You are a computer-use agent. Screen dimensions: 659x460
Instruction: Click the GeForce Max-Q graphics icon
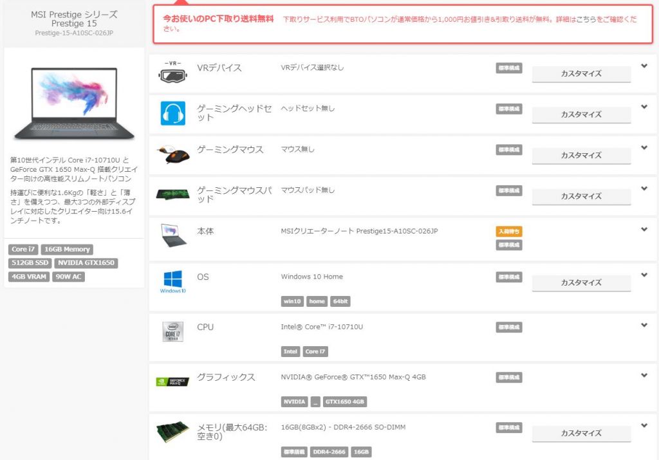[172, 382]
